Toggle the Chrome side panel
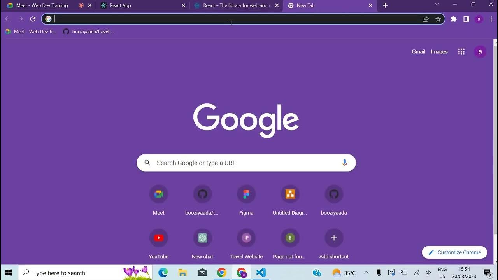This screenshot has width=498, height=280. (x=466, y=19)
